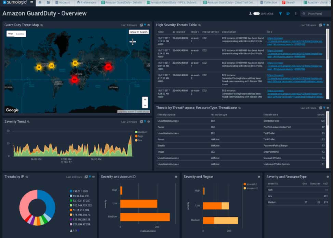Zoom out the threat map with minus button
Viewport: 333px width, 238px height.
click(145, 105)
